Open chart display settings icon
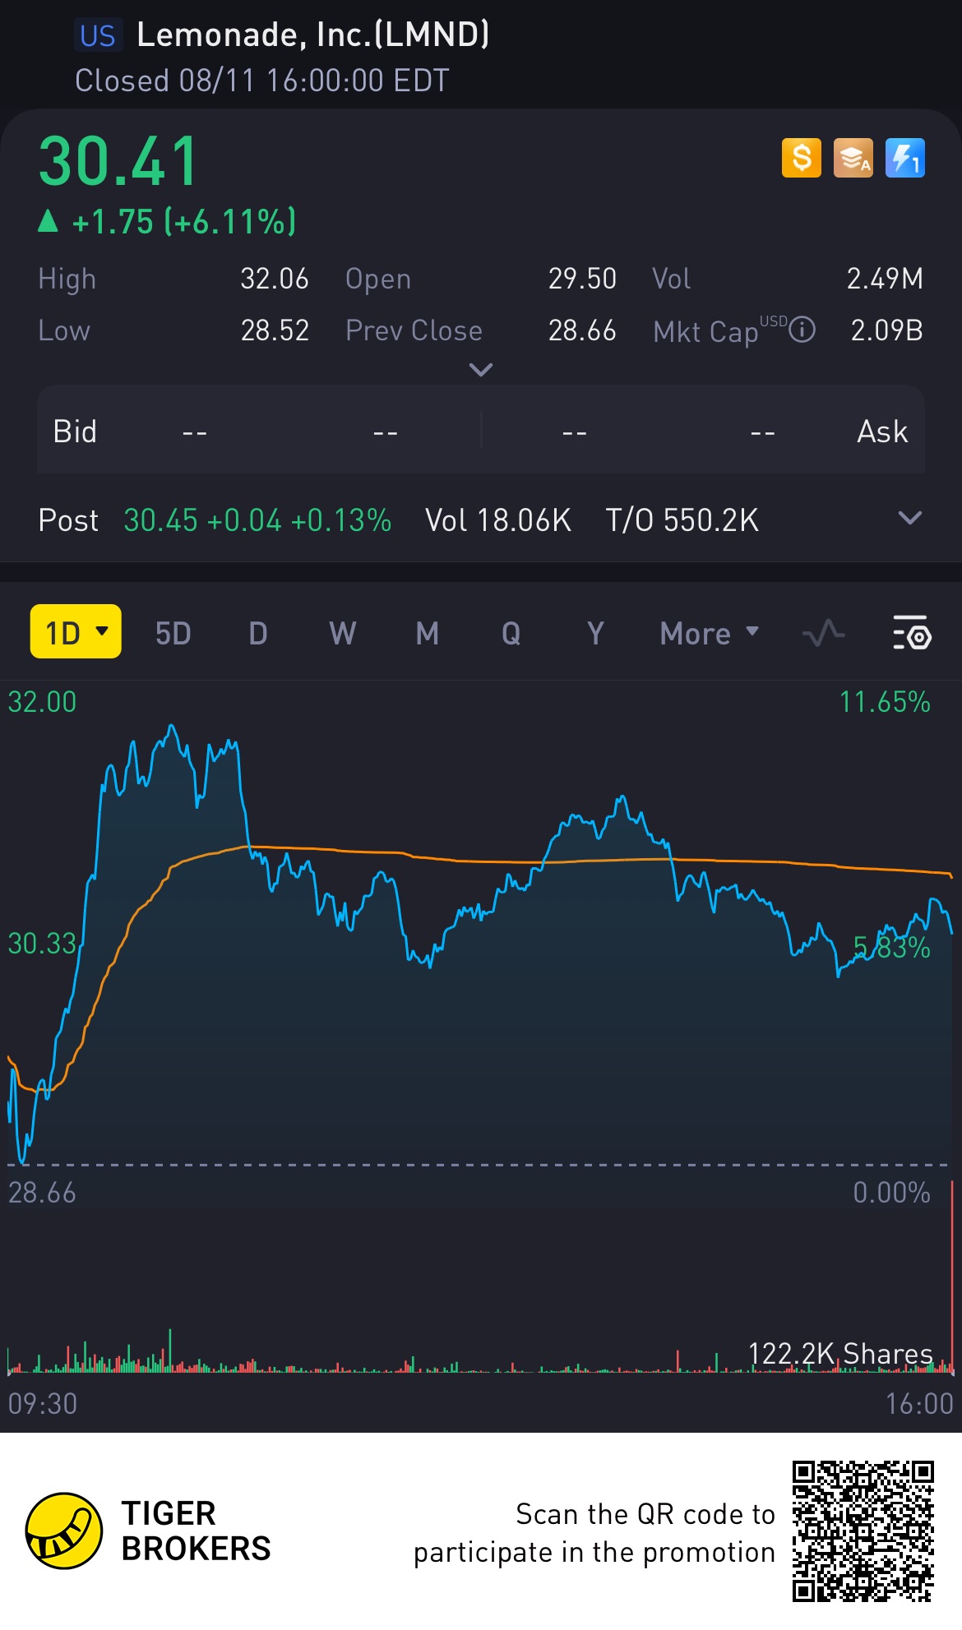Viewport: 962px width, 1630px height. point(911,633)
